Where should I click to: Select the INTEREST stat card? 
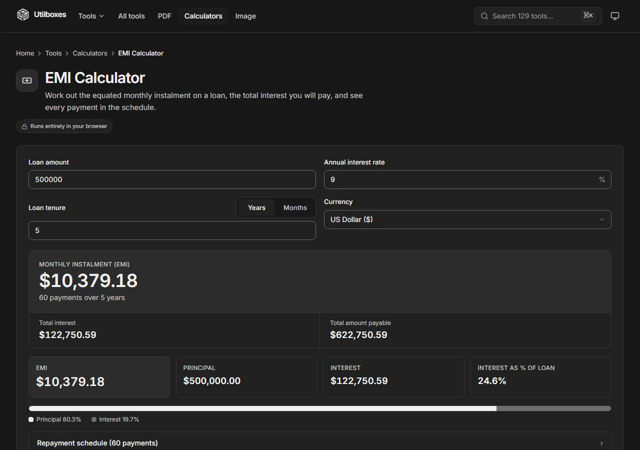point(393,377)
